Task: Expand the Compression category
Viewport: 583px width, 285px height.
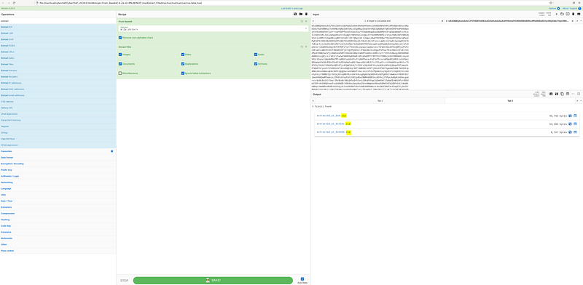Action: 58,213
